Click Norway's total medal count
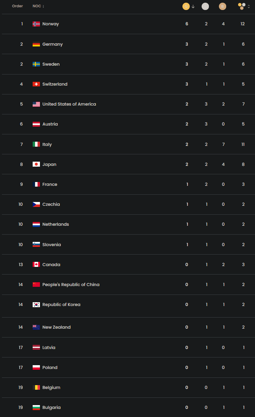 pos(243,24)
